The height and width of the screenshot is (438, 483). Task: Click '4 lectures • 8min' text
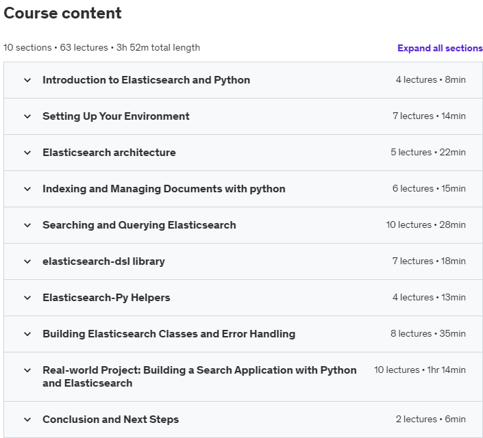(431, 79)
